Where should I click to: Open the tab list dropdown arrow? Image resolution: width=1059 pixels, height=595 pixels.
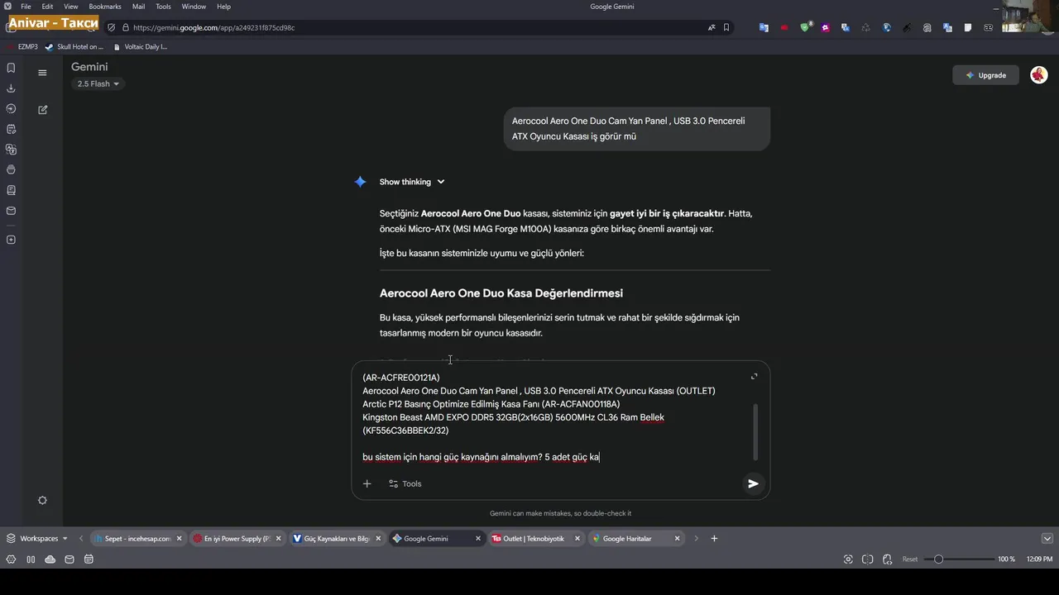[1047, 538]
